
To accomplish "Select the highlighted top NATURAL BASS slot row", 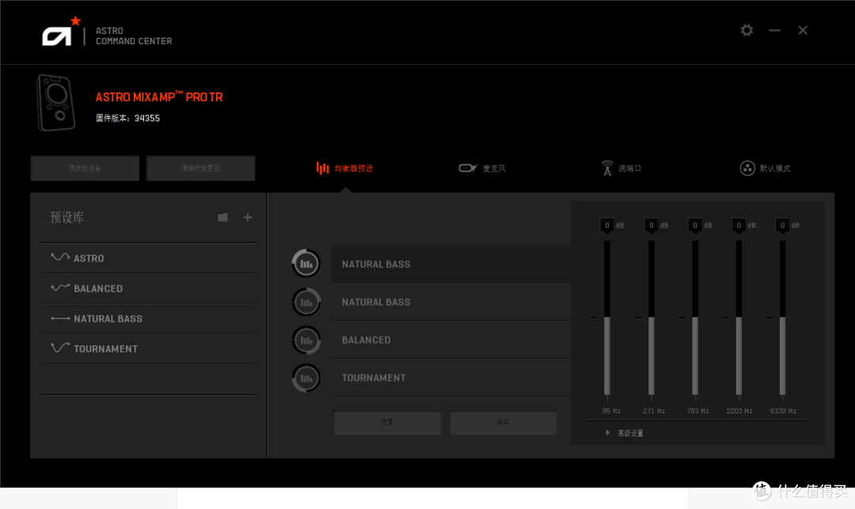I will pos(451,264).
